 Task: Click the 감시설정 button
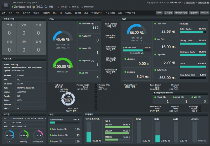(168, 13)
